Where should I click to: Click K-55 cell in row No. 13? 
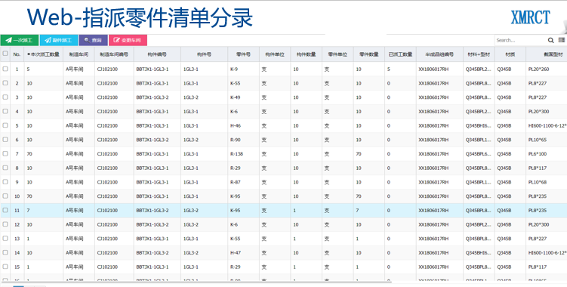243,239
